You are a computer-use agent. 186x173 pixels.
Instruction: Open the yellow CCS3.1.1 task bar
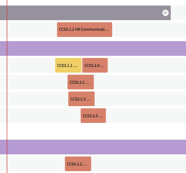pos(68,65)
